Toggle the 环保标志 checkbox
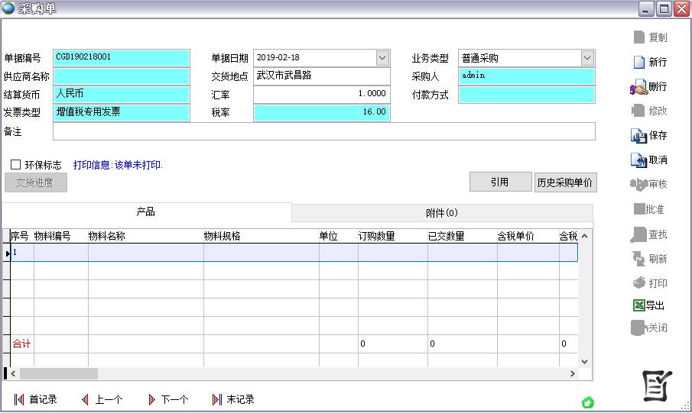The image size is (692, 413). coord(15,165)
